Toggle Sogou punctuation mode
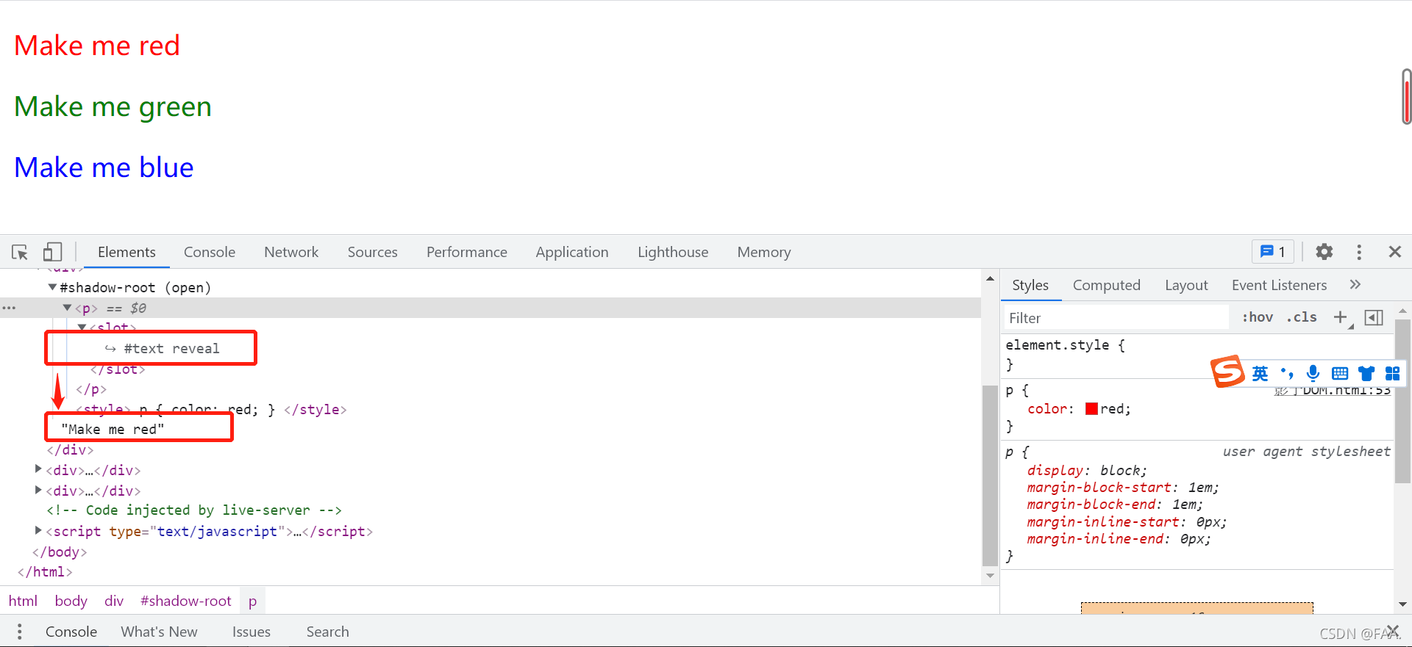This screenshot has height=647, width=1412. pos(1287,374)
